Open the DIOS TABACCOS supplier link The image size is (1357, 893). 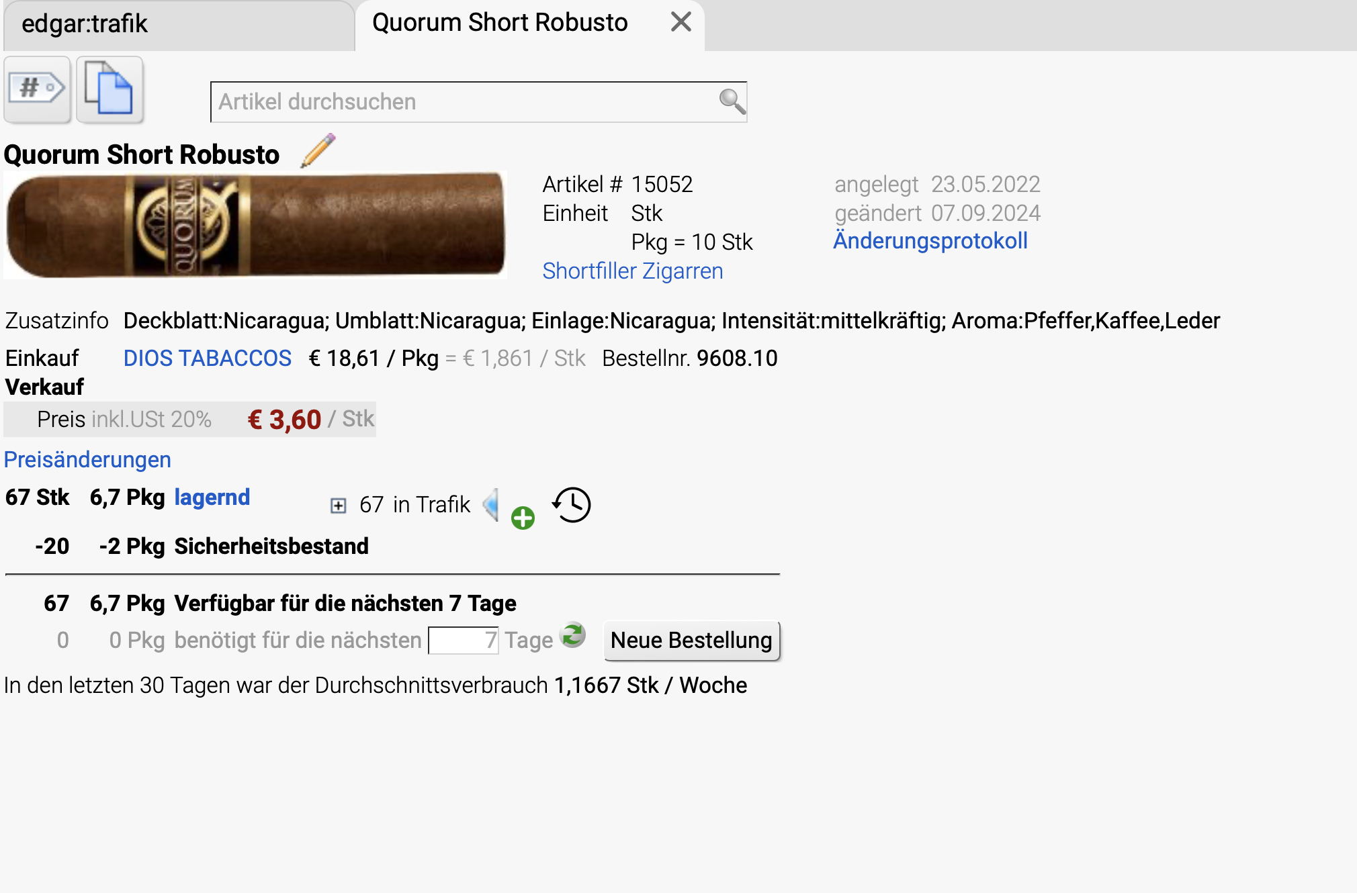click(x=208, y=359)
